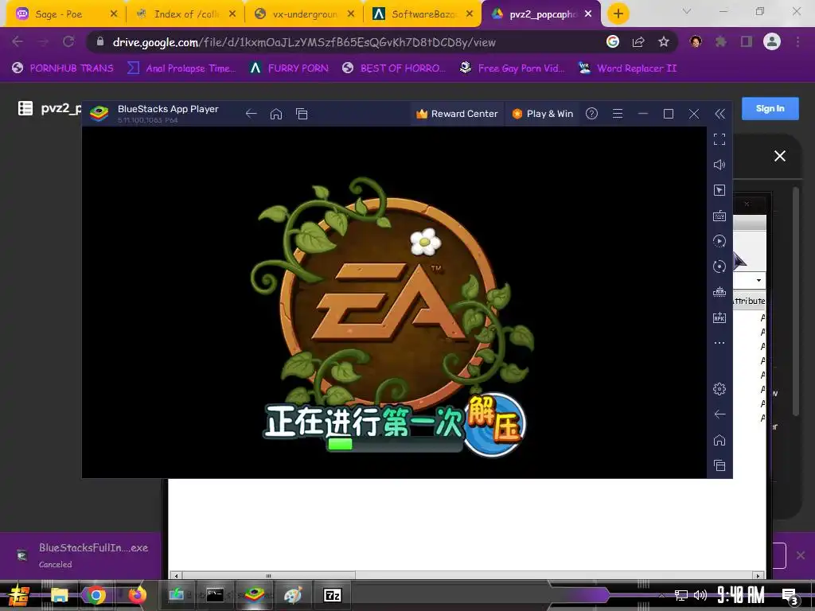The width and height of the screenshot is (815, 611).
Task: Open a new Chrome tab
Action: 618,14
